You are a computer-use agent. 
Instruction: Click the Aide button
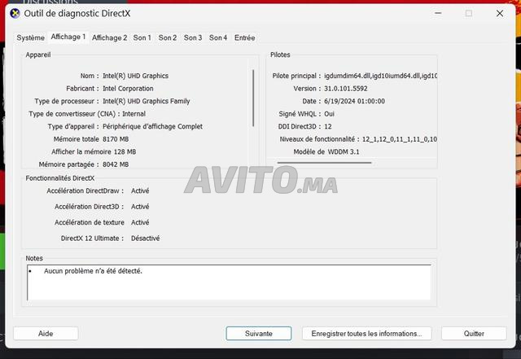point(46,334)
